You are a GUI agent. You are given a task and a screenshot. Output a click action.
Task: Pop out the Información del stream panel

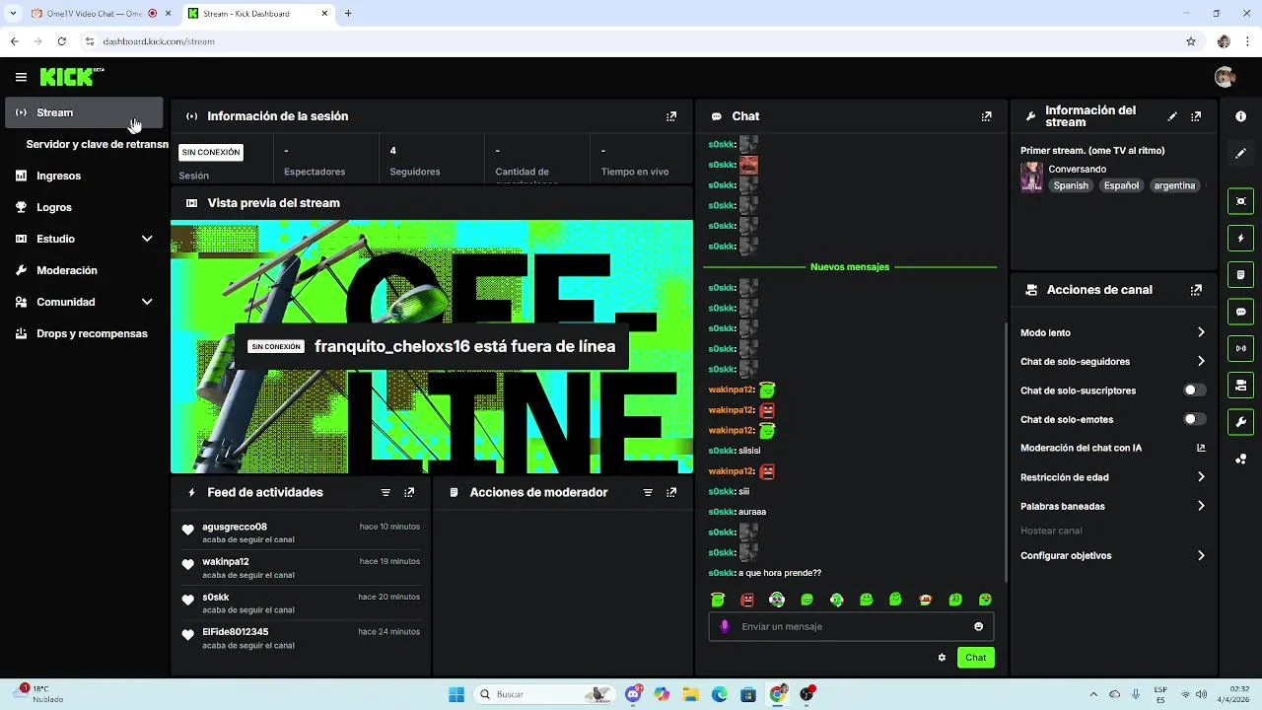(1196, 116)
